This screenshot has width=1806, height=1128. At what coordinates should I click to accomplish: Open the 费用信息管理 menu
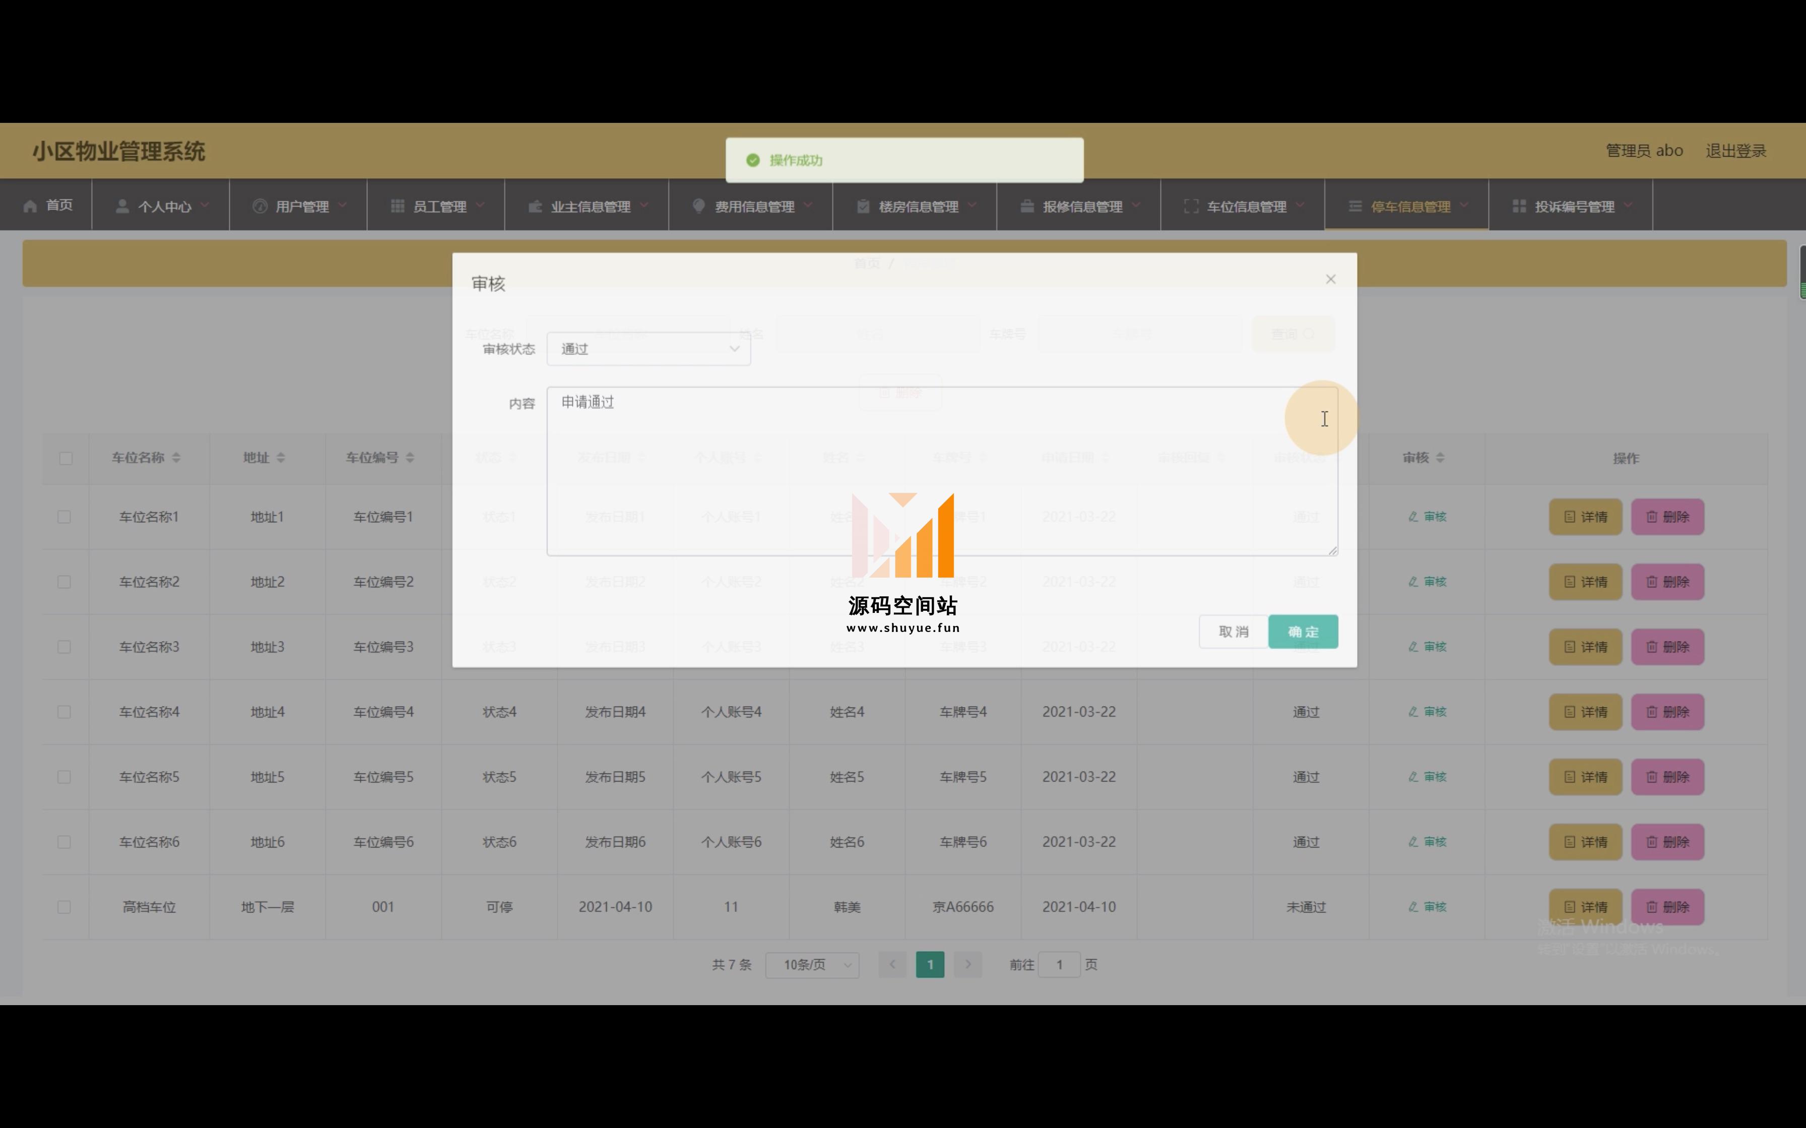751,206
